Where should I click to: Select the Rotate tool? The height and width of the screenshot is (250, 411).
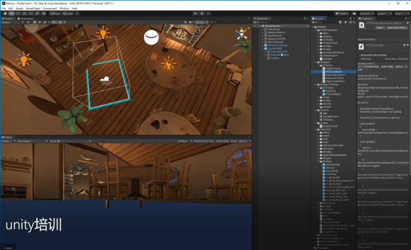pos(18,13)
